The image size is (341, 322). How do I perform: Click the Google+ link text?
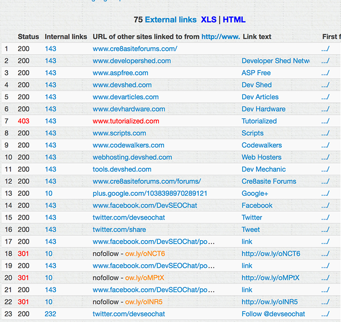(x=255, y=193)
